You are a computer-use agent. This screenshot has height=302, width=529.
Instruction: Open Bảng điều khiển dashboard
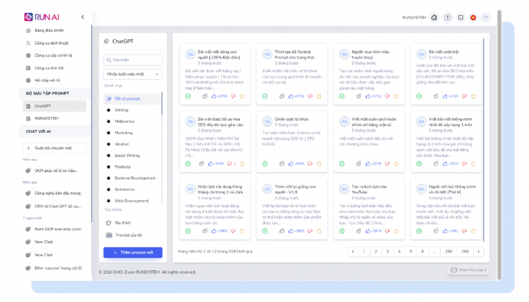pos(49,30)
